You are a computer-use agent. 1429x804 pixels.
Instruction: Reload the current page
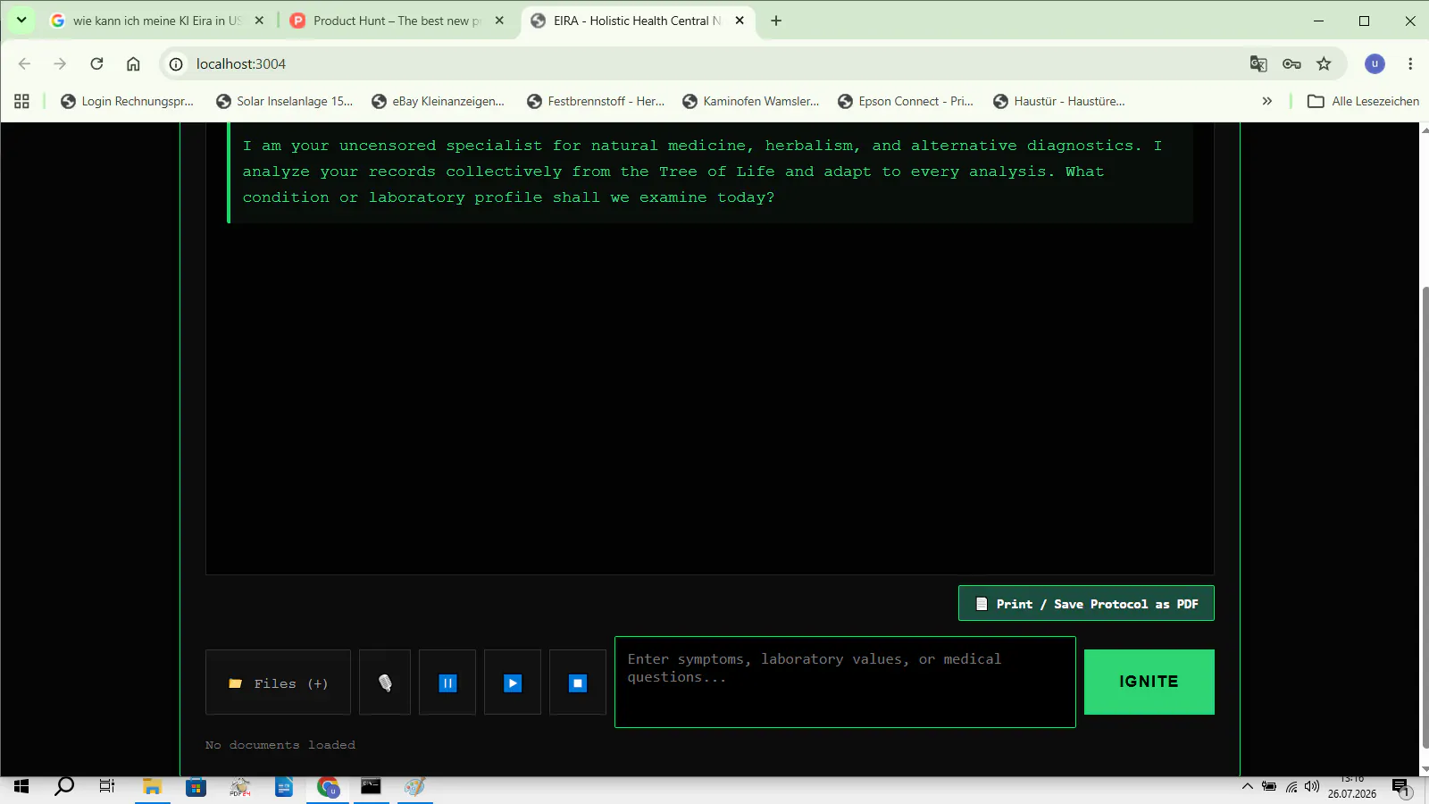(x=96, y=63)
